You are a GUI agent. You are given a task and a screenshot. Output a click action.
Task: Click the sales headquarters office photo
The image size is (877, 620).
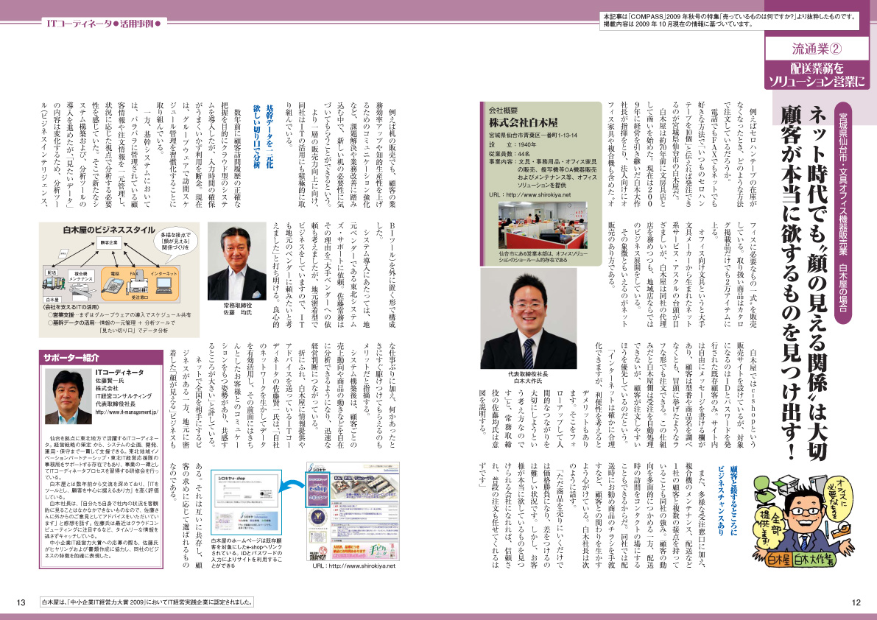543,225
